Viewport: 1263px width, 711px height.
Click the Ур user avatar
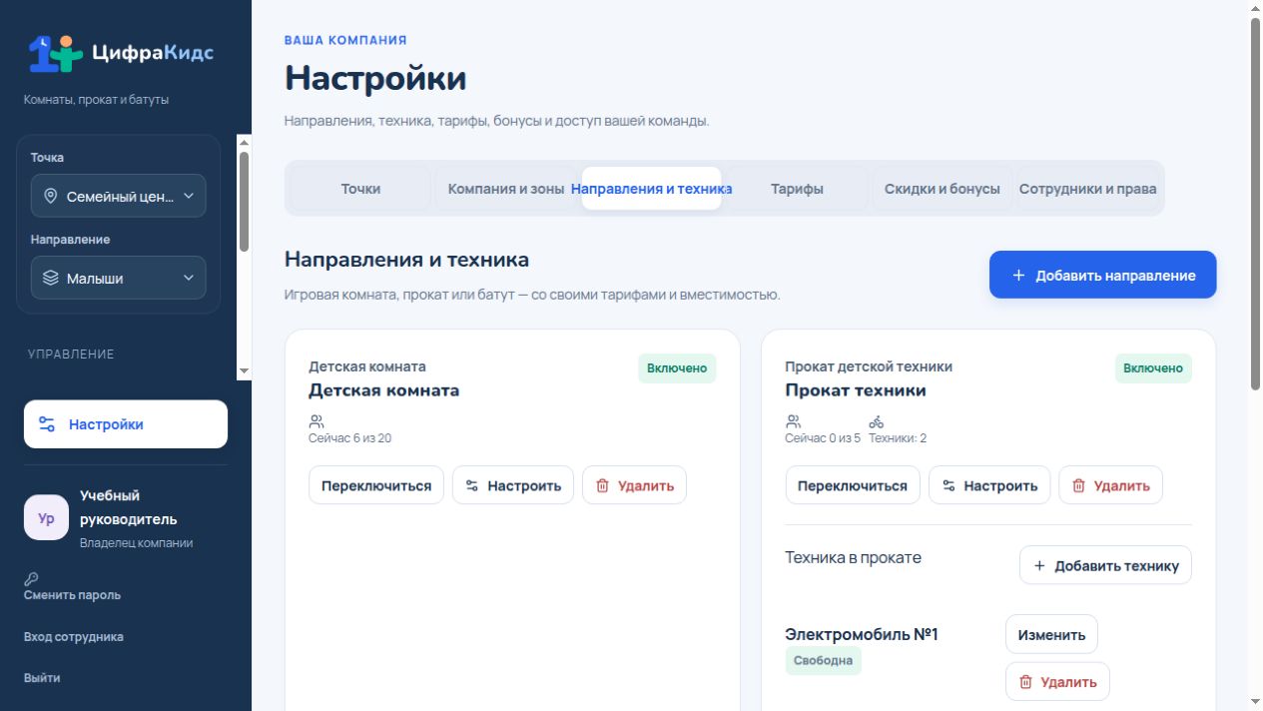46,518
